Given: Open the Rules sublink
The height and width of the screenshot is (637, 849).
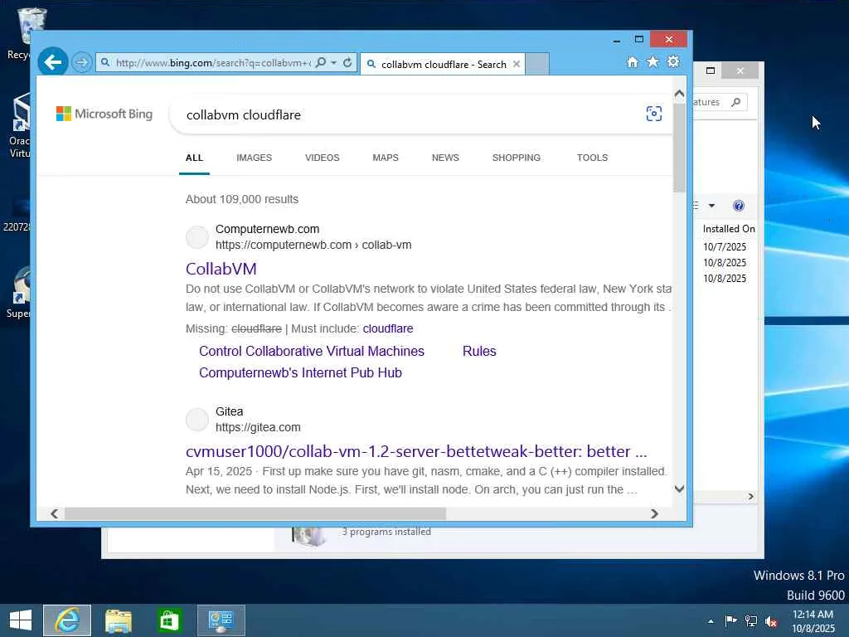Looking at the screenshot, I should pyautogui.click(x=479, y=351).
